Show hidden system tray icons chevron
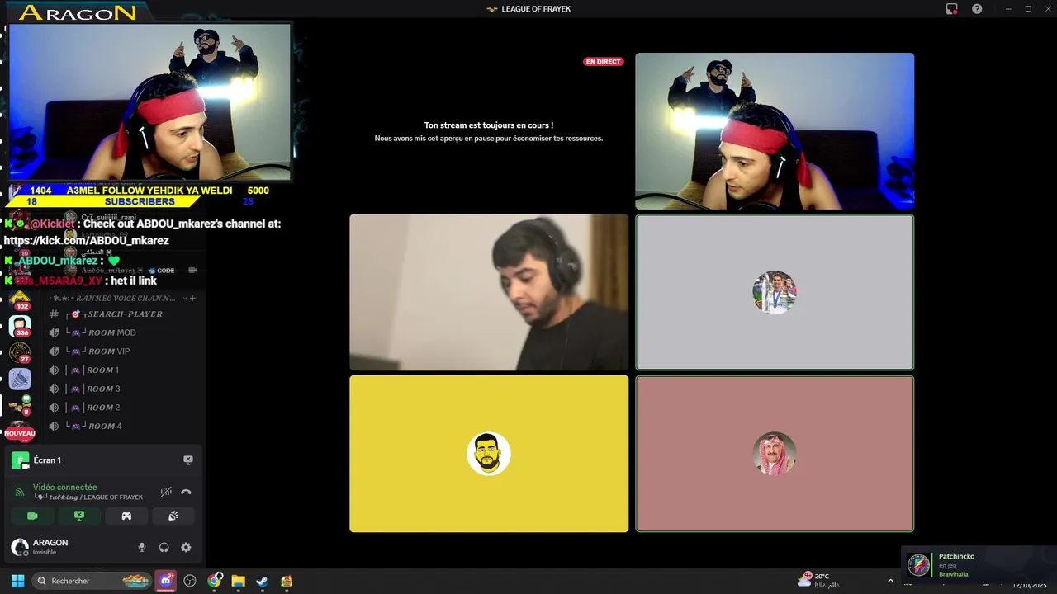 [890, 581]
